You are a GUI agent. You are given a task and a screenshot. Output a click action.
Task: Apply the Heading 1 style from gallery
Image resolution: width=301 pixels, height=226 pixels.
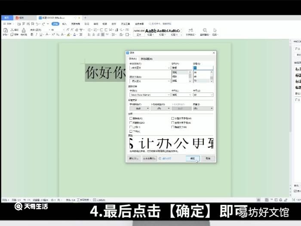tap(150, 32)
